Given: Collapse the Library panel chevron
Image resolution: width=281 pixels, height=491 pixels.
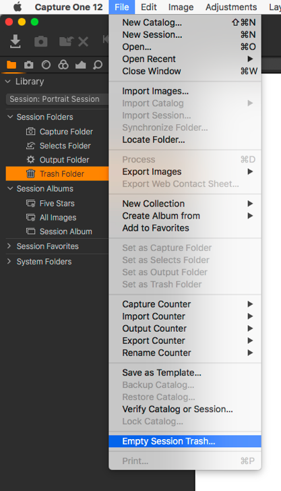Looking at the screenshot, I should click(8, 82).
